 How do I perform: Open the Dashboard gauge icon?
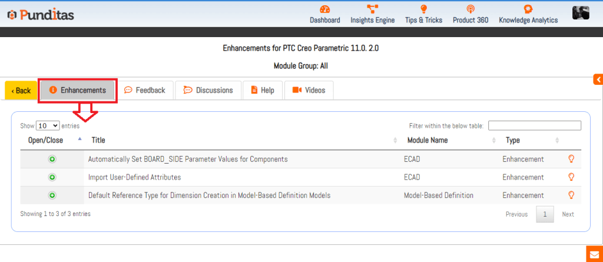point(324,9)
